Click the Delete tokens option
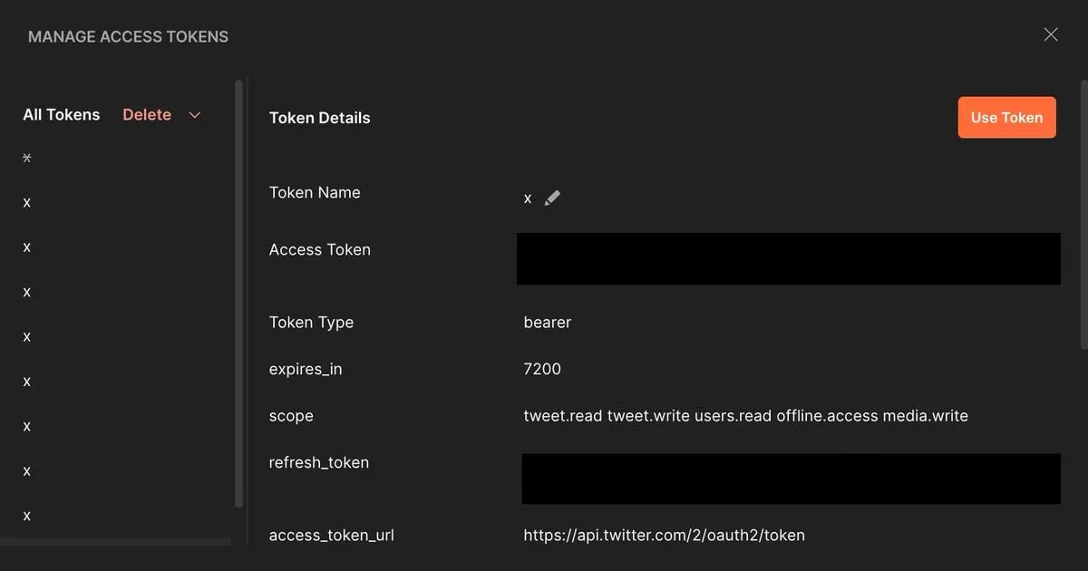This screenshot has width=1088, height=571. (x=147, y=115)
